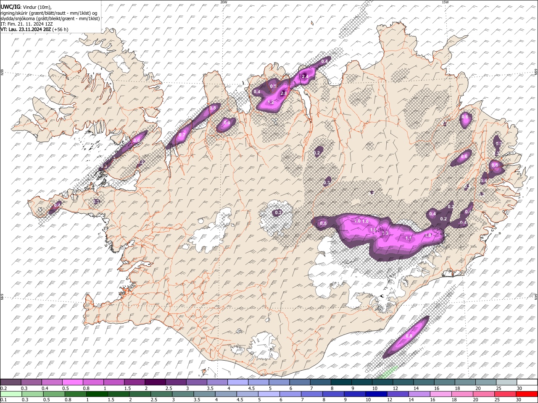Click the 'slydda/snjókoma' legend description line
Viewport: 538px width, 403px height.
point(50,18)
